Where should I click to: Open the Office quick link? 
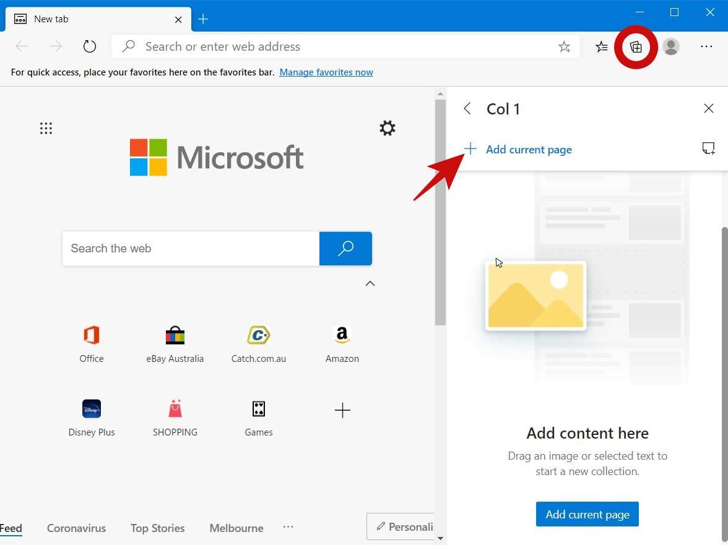point(92,344)
